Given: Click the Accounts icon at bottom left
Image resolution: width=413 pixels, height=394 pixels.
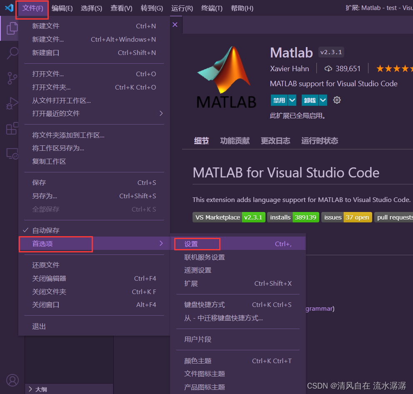Looking at the screenshot, I should click(x=13, y=380).
